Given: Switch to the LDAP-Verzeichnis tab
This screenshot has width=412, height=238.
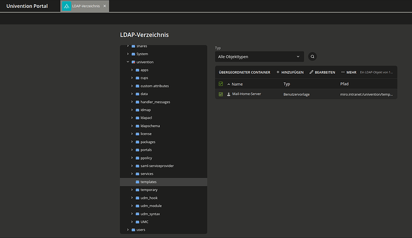Looking at the screenshot, I should point(85,6).
